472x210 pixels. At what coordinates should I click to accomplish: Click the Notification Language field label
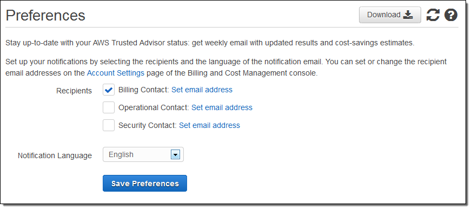(55, 155)
